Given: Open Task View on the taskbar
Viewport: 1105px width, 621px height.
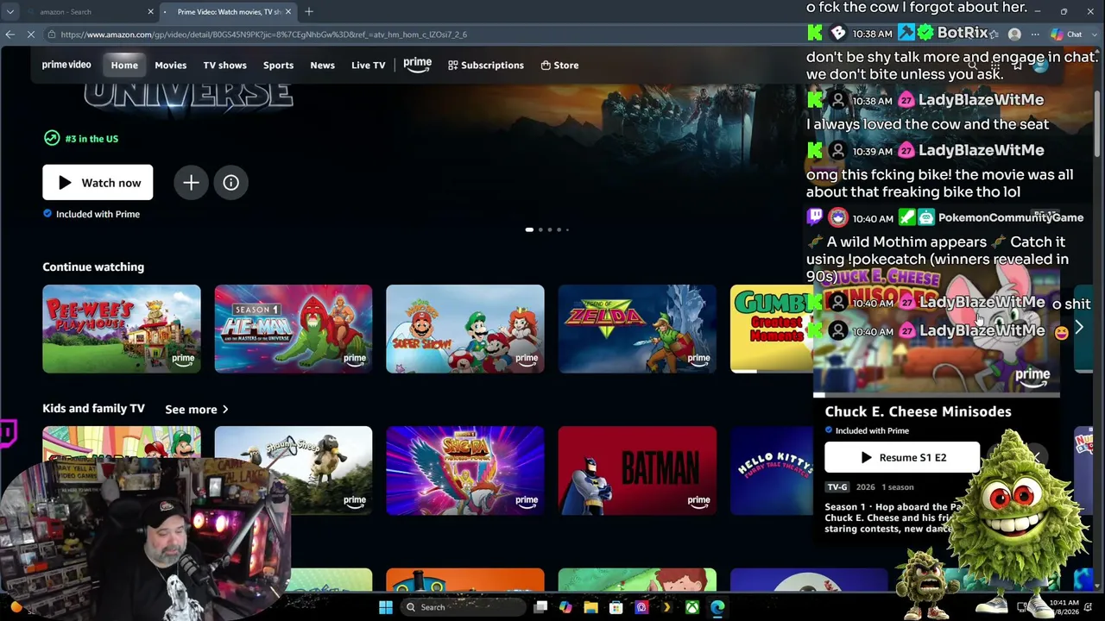Looking at the screenshot, I should point(540,607).
